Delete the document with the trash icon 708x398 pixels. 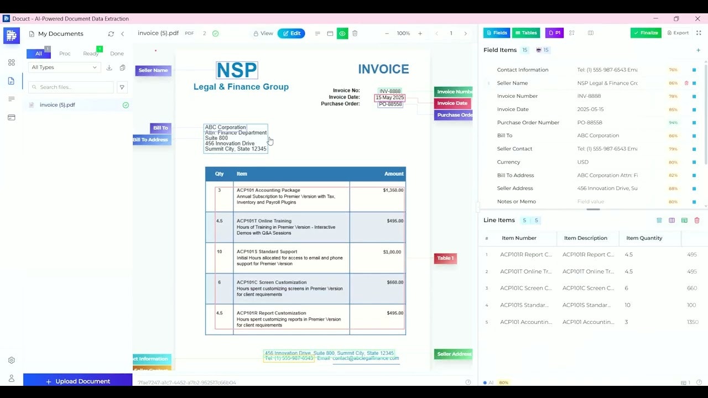pyautogui.click(x=355, y=33)
